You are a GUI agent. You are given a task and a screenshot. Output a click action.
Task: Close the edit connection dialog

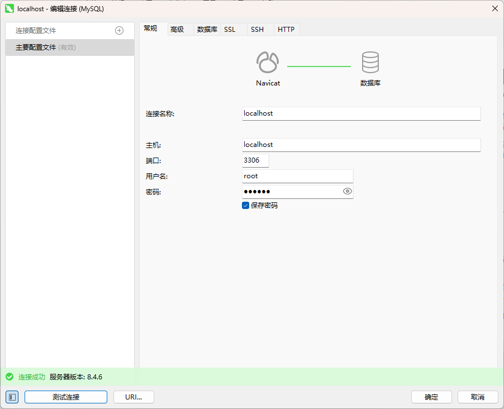[x=495, y=9]
